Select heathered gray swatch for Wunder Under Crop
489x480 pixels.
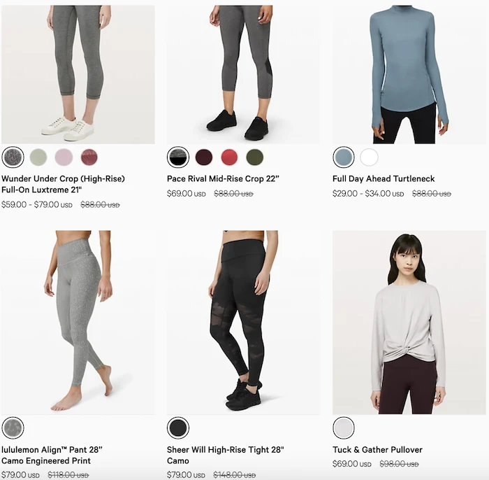13,157
